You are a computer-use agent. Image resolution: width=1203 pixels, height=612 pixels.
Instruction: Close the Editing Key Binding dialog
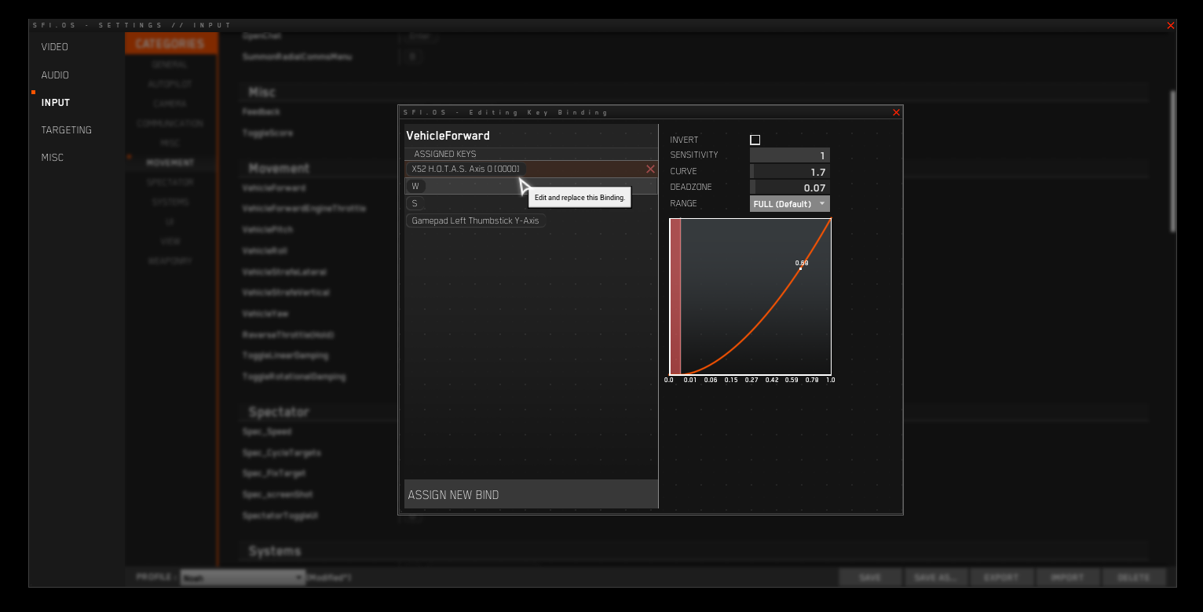click(896, 113)
